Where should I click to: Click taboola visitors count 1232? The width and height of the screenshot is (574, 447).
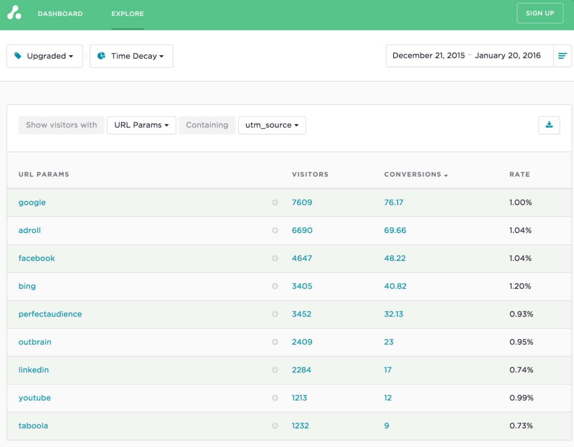tap(300, 426)
